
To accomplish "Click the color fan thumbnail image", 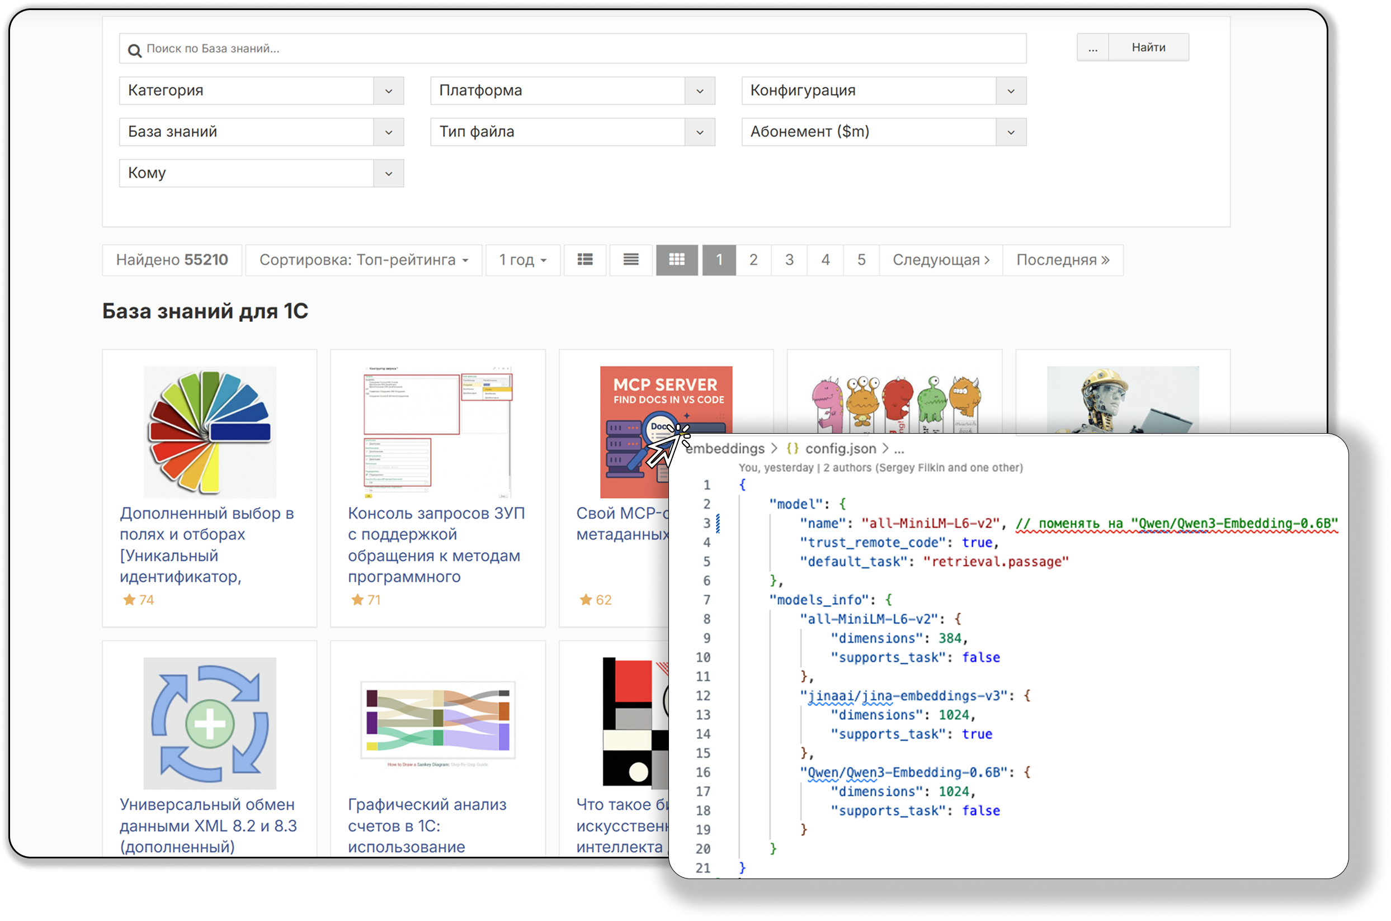I will (210, 431).
